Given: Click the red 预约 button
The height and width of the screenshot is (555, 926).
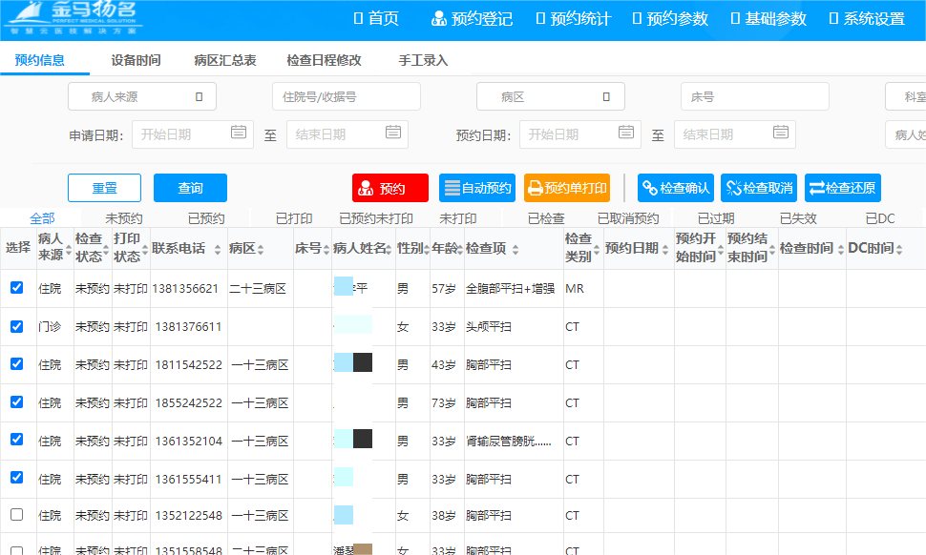Looking at the screenshot, I should [x=390, y=188].
